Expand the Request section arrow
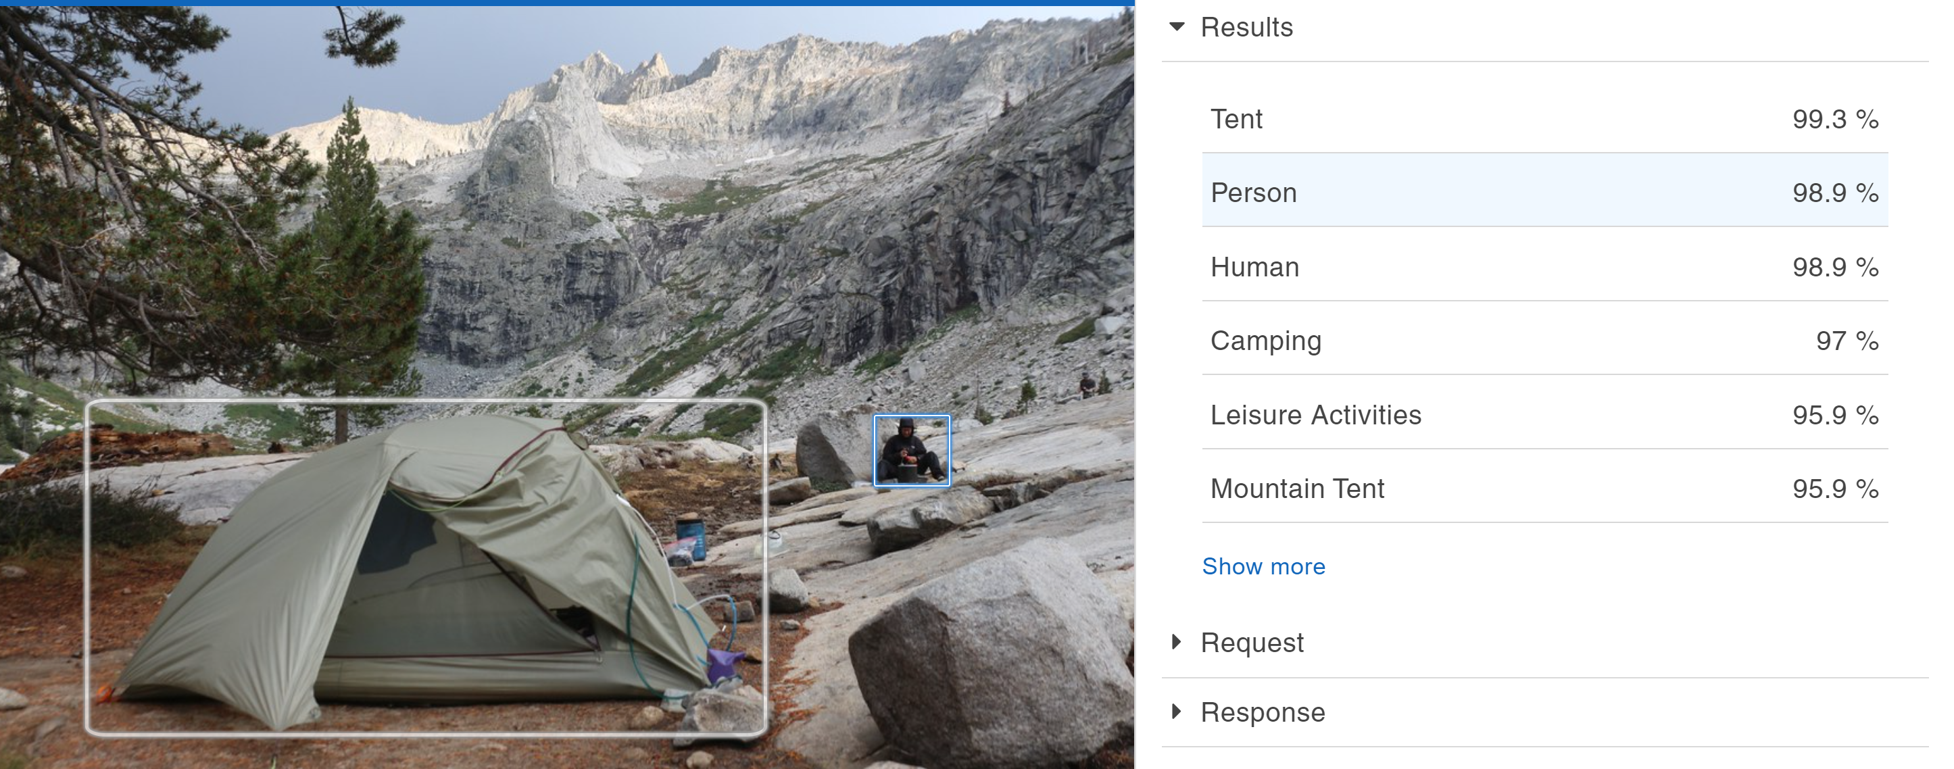Image resolution: width=1954 pixels, height=769 pixels. [x=1177, y=641]
